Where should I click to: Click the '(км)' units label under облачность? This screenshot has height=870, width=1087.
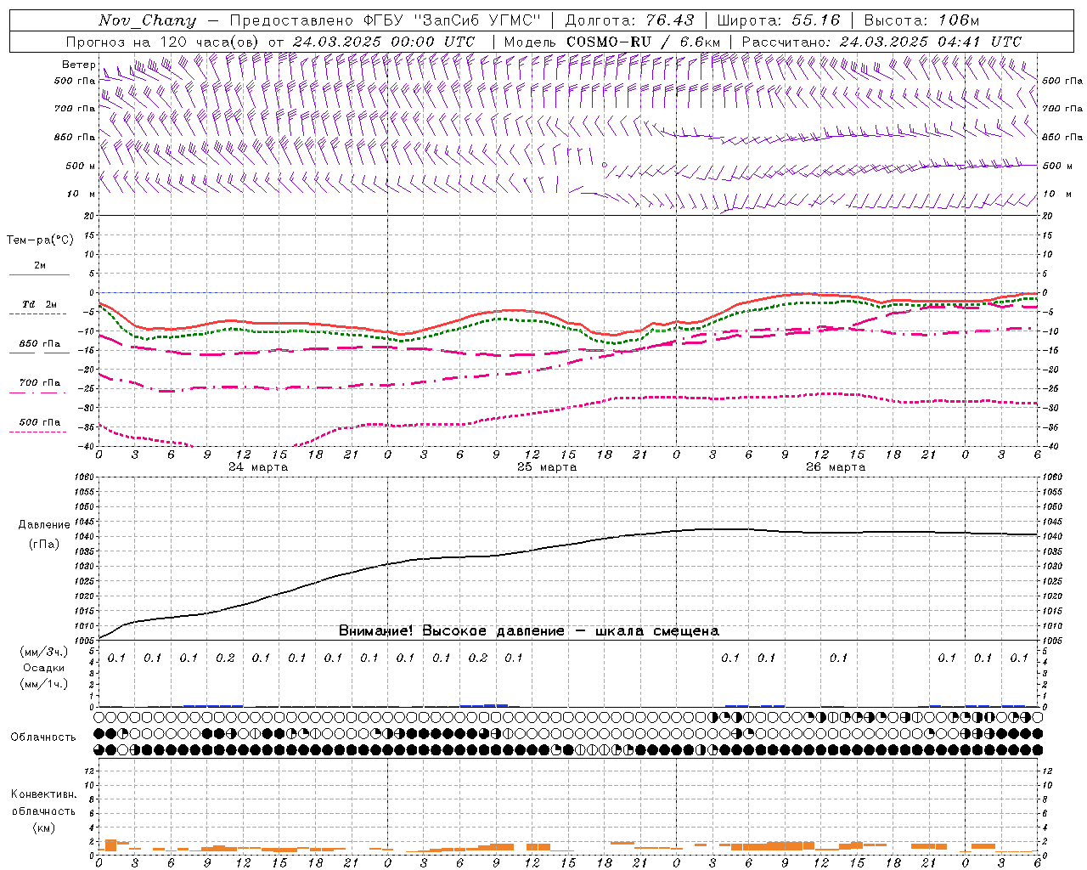[x=43, y=828]
